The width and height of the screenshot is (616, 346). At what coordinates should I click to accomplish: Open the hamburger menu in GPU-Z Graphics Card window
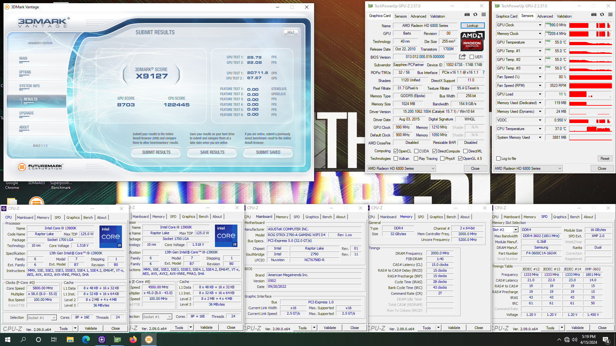point(483,15)
